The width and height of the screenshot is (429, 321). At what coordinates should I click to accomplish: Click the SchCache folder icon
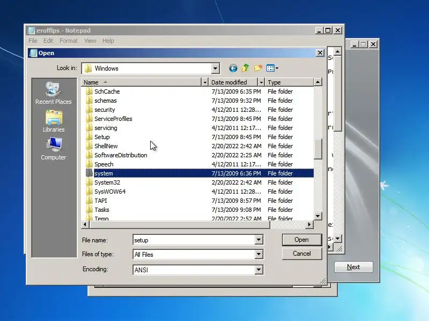(89, 91)
